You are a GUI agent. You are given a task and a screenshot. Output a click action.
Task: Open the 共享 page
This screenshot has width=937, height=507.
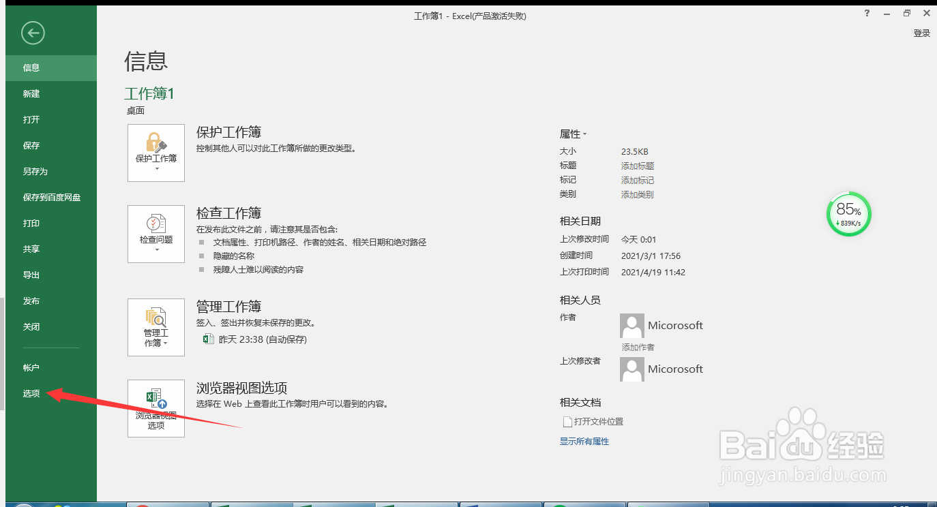click(x=51, y=249)
